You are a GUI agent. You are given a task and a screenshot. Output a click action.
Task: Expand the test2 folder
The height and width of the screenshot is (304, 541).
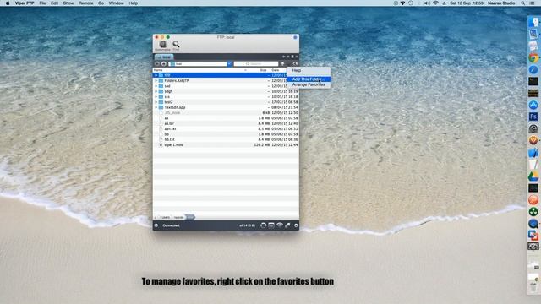pyautogui.click(x=156, y=102)
